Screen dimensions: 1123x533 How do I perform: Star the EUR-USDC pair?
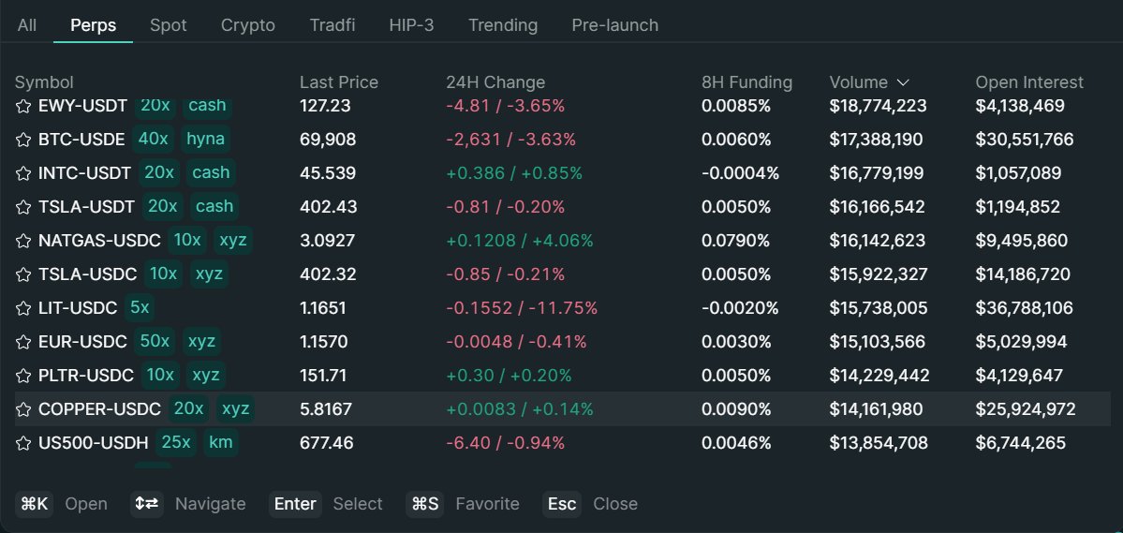[24, 342]
